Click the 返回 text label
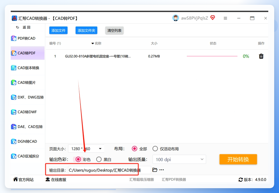This screenshot has height=193, width=279. (27, 27)
